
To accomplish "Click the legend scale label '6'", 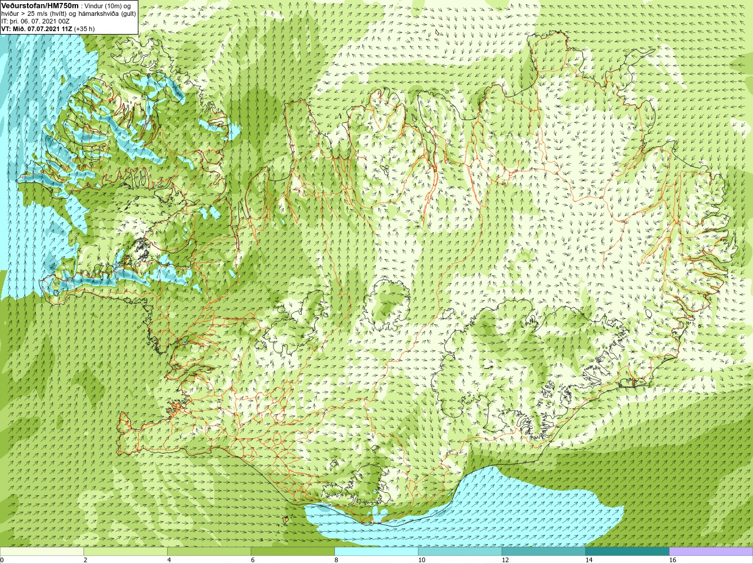I will 252,560.
